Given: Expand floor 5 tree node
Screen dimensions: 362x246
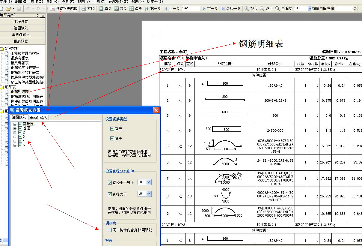Looking at the screenshot, I should pyautogui.click(x=15, y=145).
